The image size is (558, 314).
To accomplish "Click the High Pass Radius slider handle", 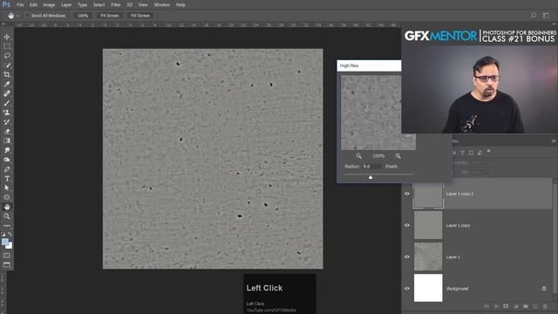I will tap(371, 177).
